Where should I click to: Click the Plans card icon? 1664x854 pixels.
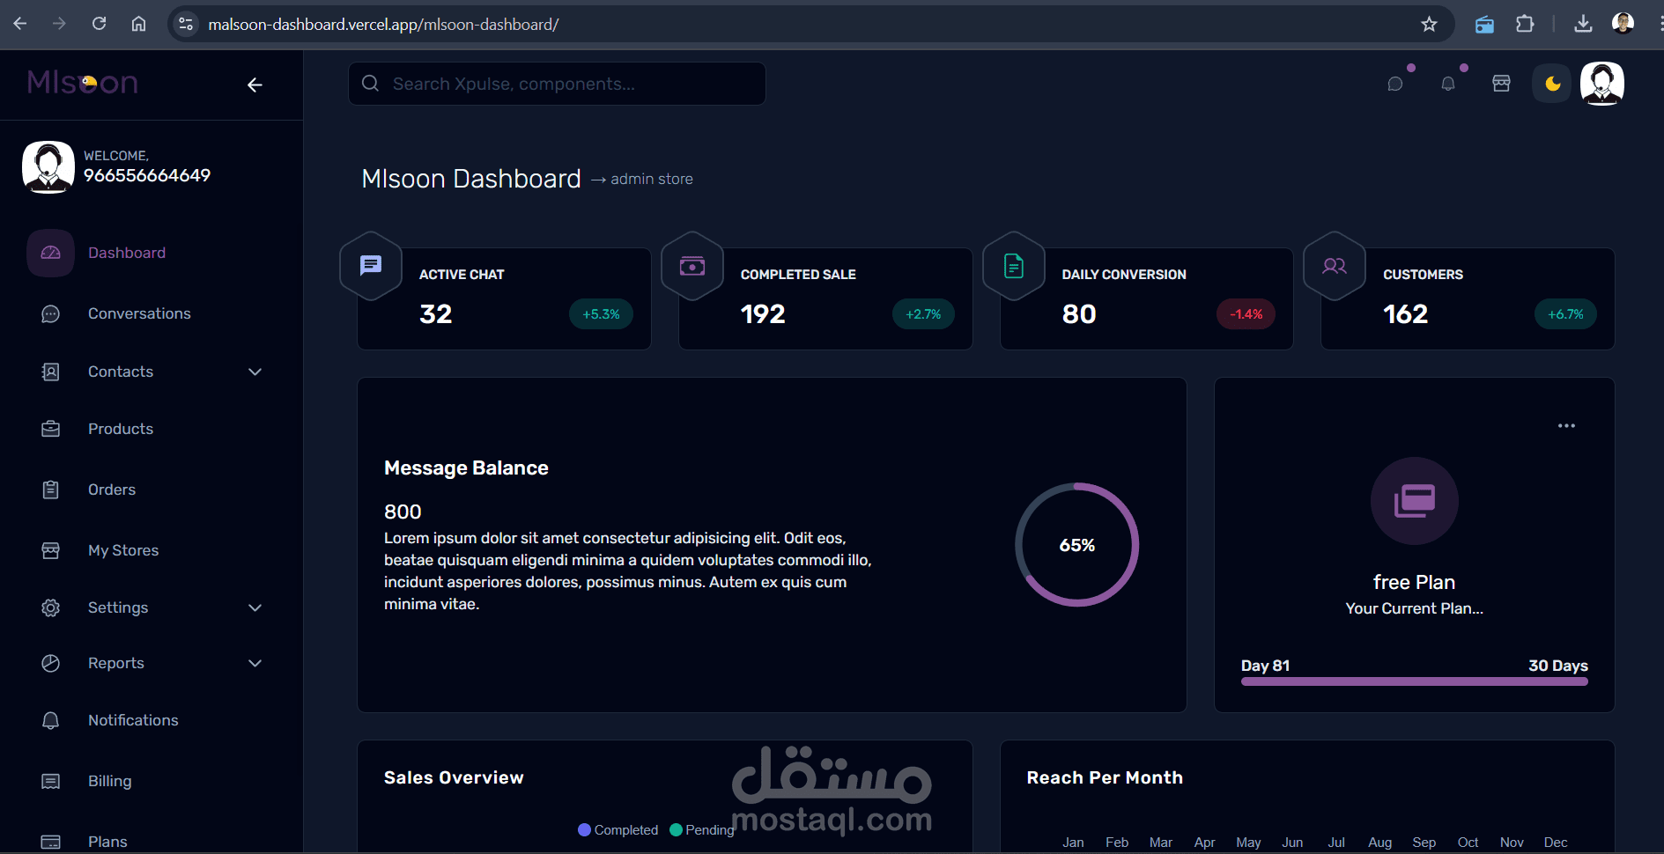point(51,842)
